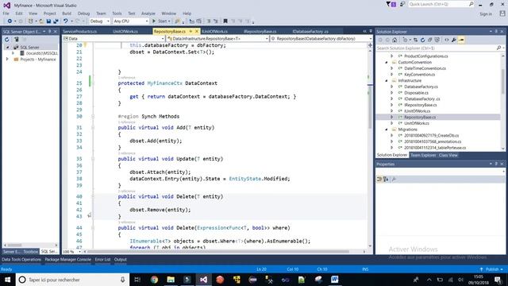Expand the Projects - MyFinance node
Viewport: 508px width, 286px height.
tap(7, 60)
